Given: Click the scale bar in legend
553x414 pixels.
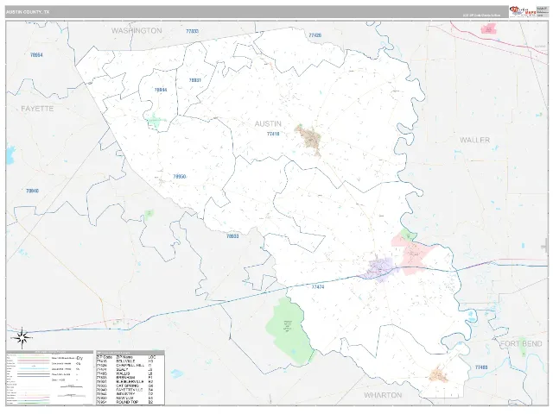Looking at the screenshot, I should pyautogui.click(x=71, y=386).
